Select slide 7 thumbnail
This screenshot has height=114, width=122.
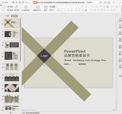coord(12,88)
